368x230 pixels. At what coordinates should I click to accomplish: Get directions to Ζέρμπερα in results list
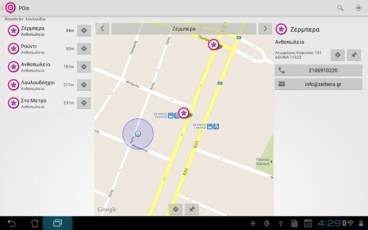tap(84, 30)
